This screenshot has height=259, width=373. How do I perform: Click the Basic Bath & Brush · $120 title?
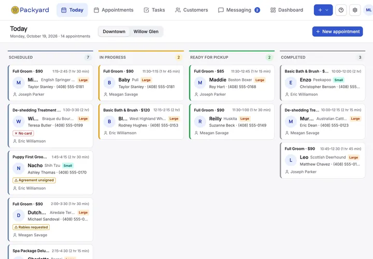[x=126, y=110]
